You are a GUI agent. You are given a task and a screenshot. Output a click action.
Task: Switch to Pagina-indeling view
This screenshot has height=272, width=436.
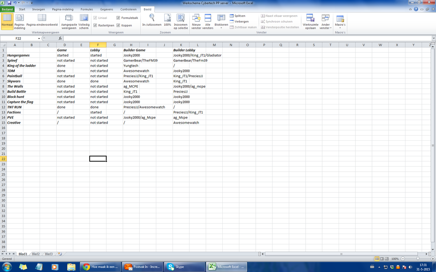19,22
